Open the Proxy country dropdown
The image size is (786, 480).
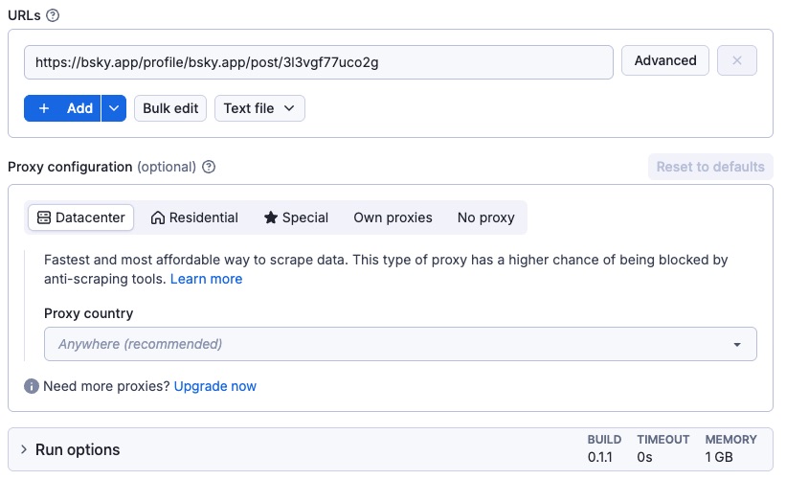pyautogui.click(x=400, y=344)
